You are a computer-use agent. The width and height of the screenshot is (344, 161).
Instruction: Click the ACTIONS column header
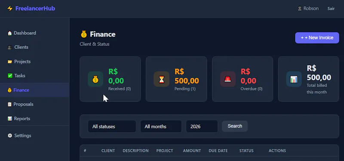pos(277,151)
